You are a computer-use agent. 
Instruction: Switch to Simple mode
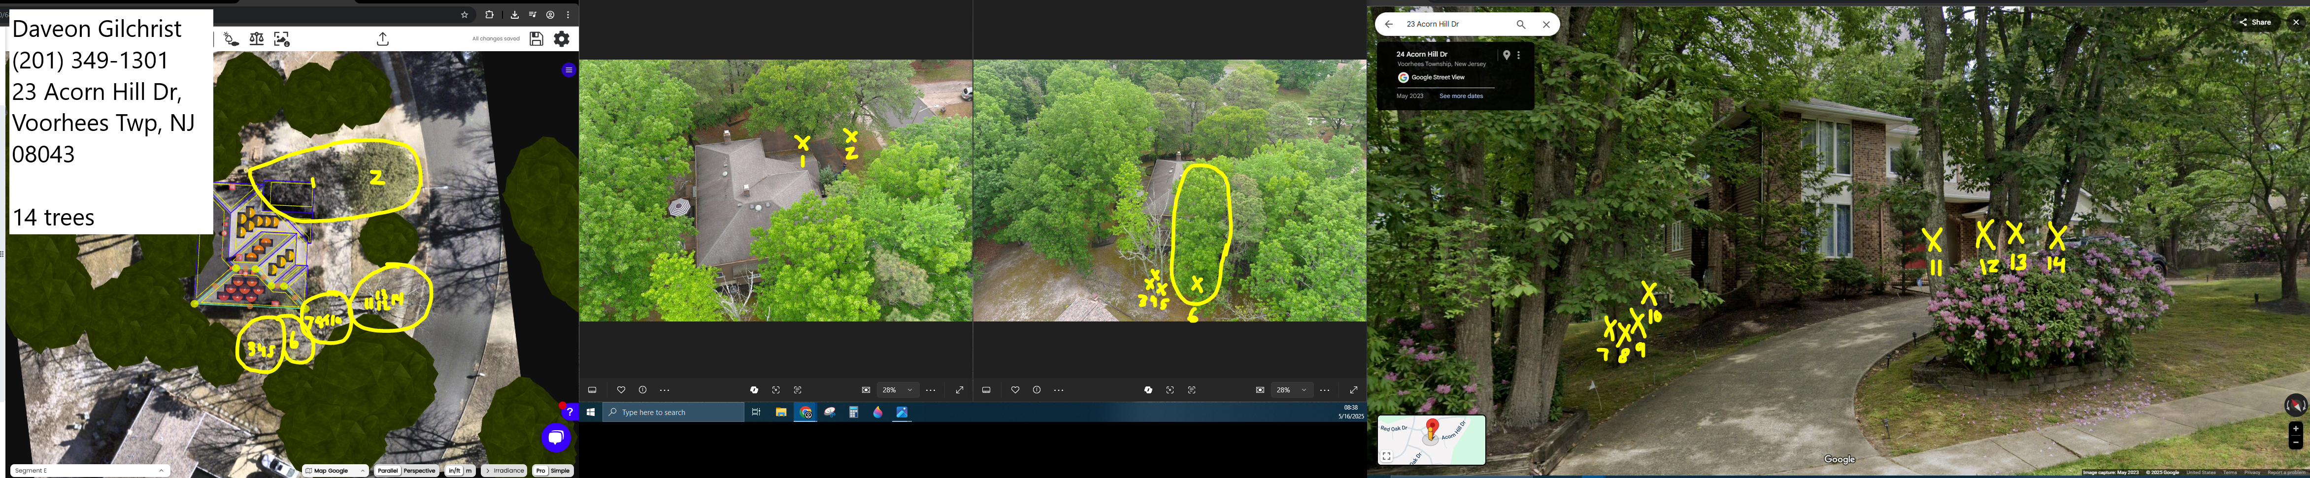[x=561, y=471]
